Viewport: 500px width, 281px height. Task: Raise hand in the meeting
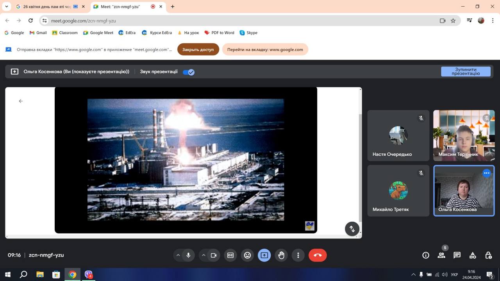[x=281, y=255]
